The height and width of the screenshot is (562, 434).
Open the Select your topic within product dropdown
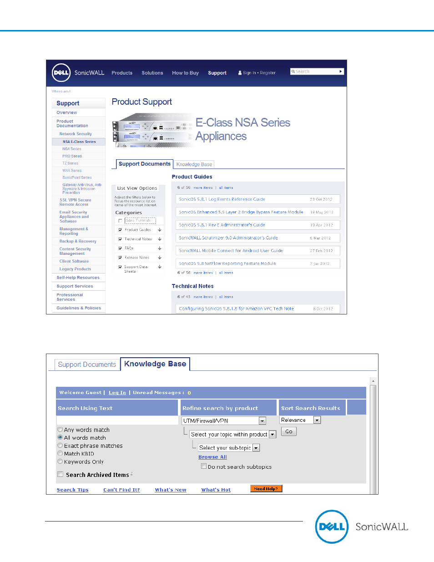click(232, 435)
